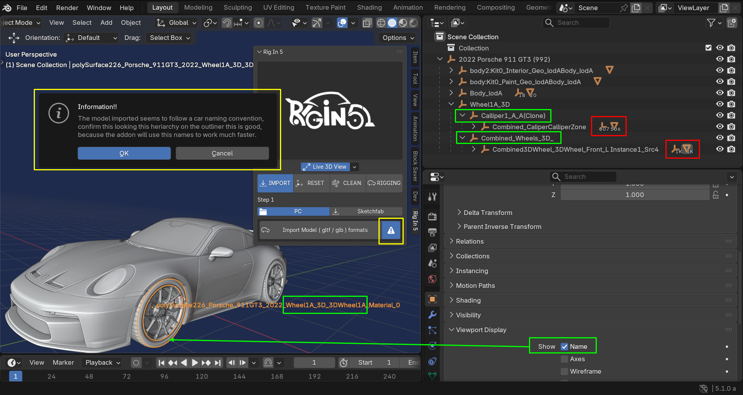Viewport: 743px width, 395px height.
Task: Switch to the Sculpting workspace tab
Action: coord(238,7)
